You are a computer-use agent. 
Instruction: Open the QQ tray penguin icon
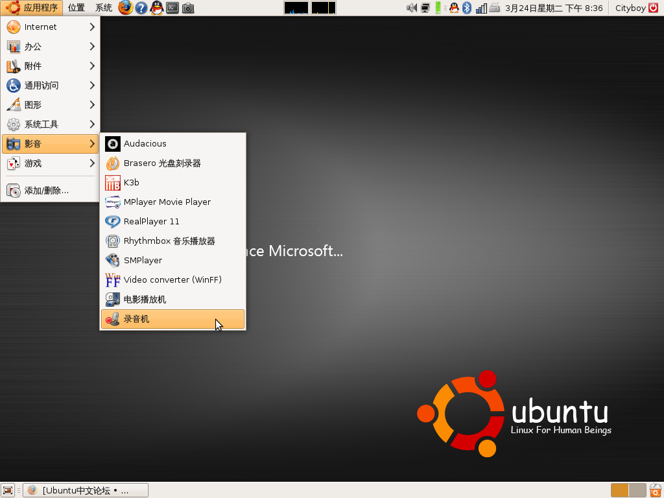click(454, 8)
